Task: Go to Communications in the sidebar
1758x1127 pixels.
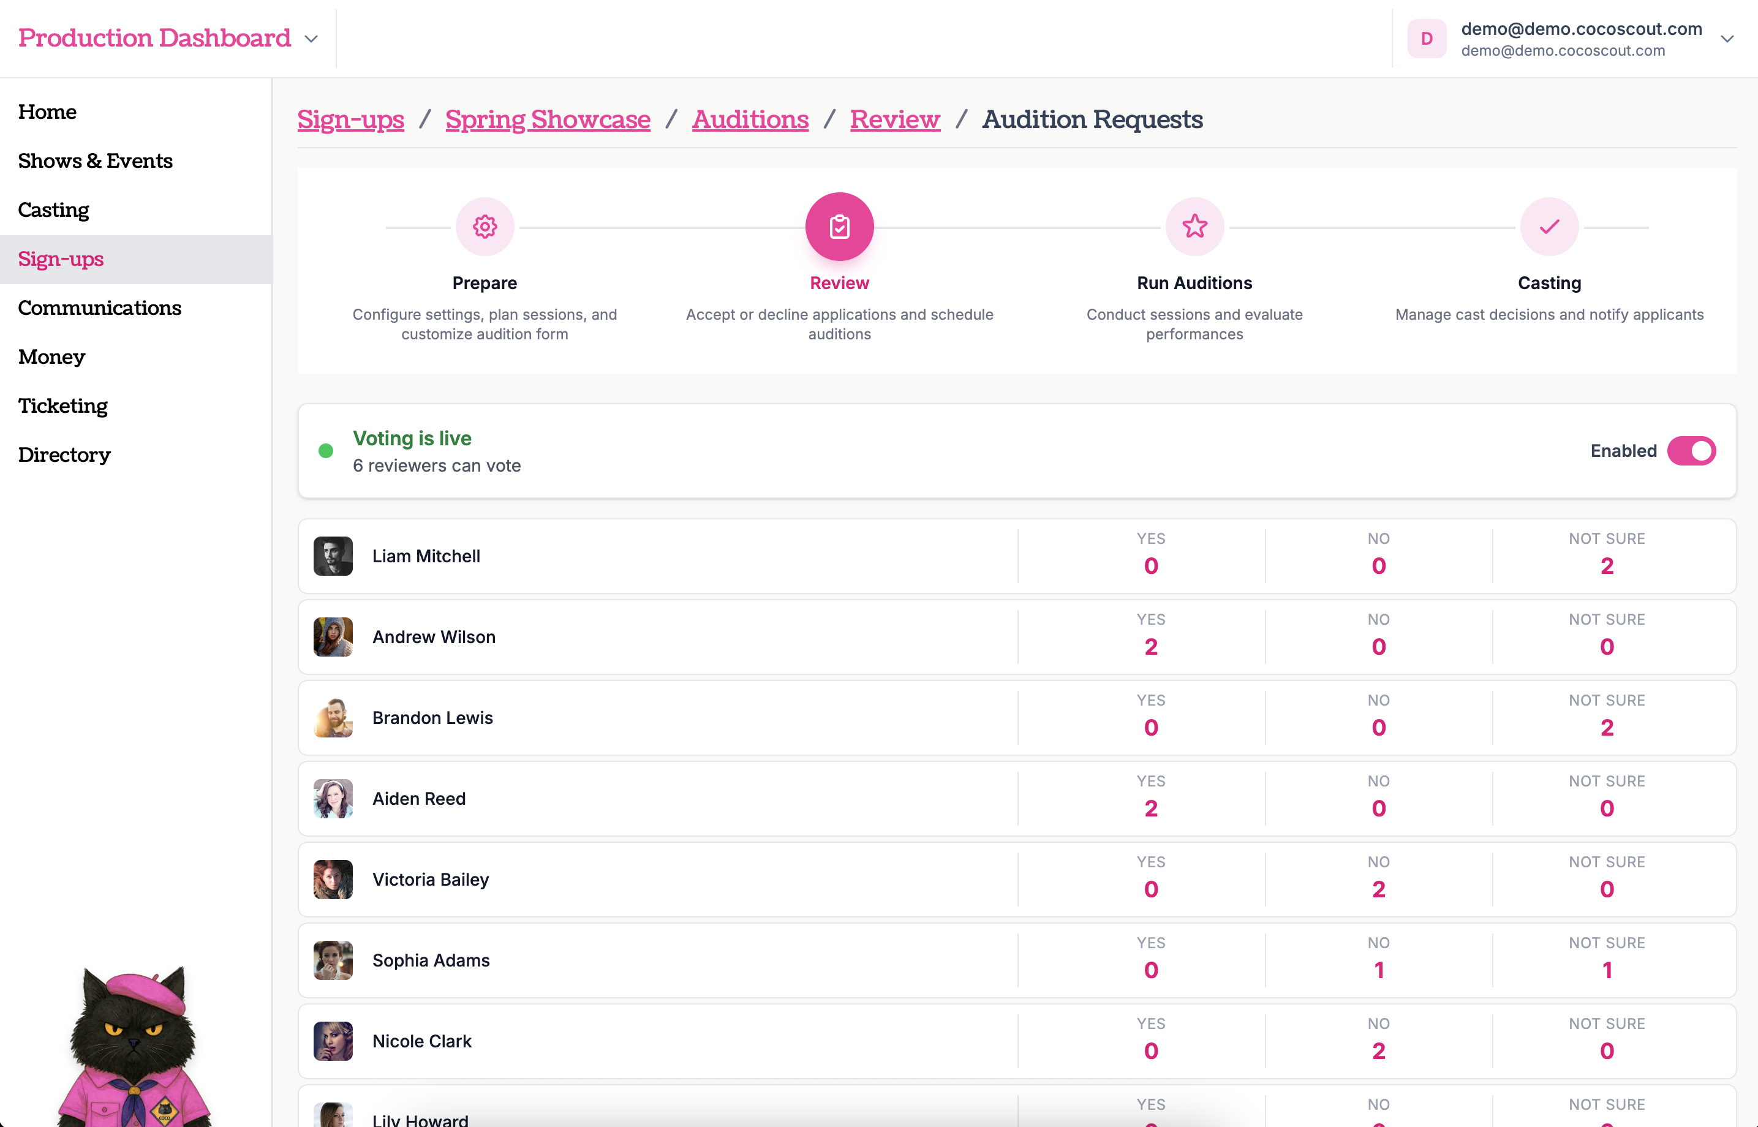Action: click(99, 308)
